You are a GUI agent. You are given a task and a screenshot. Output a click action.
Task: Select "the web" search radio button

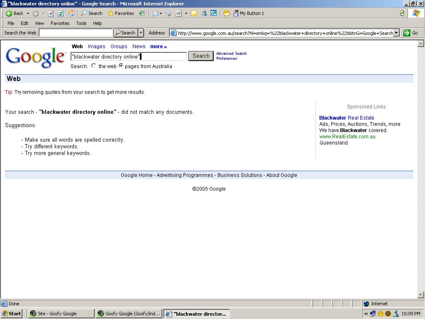point(94,66)
